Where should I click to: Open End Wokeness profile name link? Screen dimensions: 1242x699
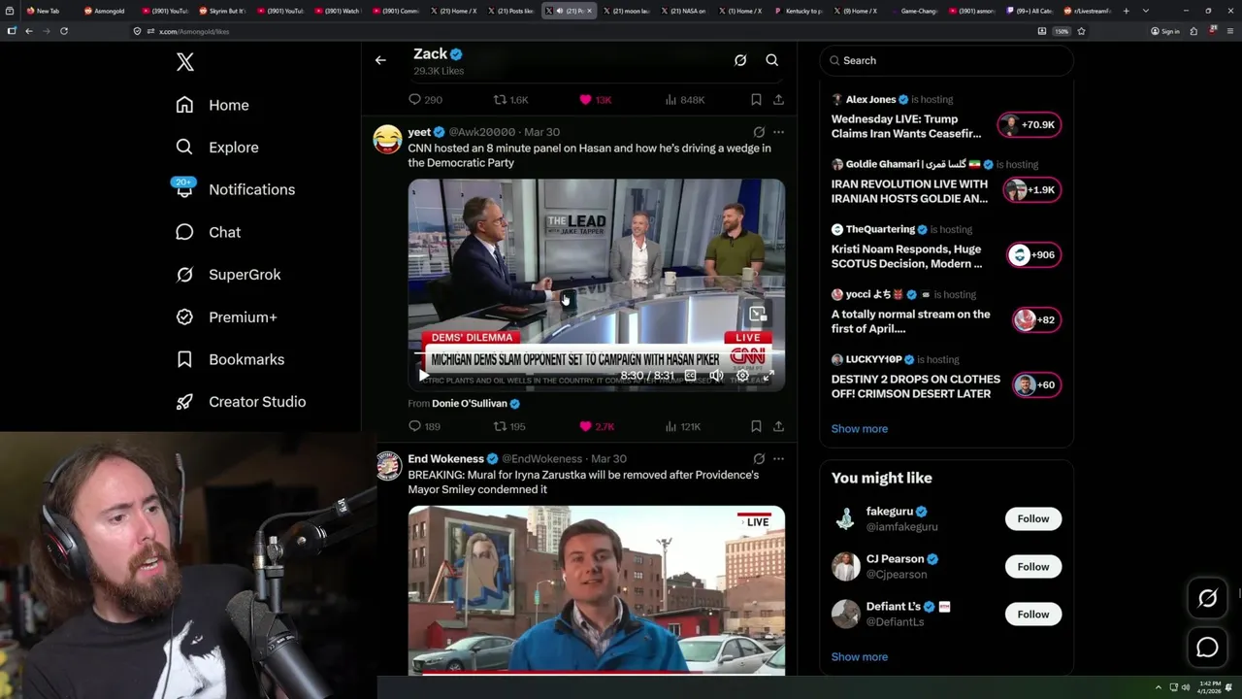[x=445, y=459]
